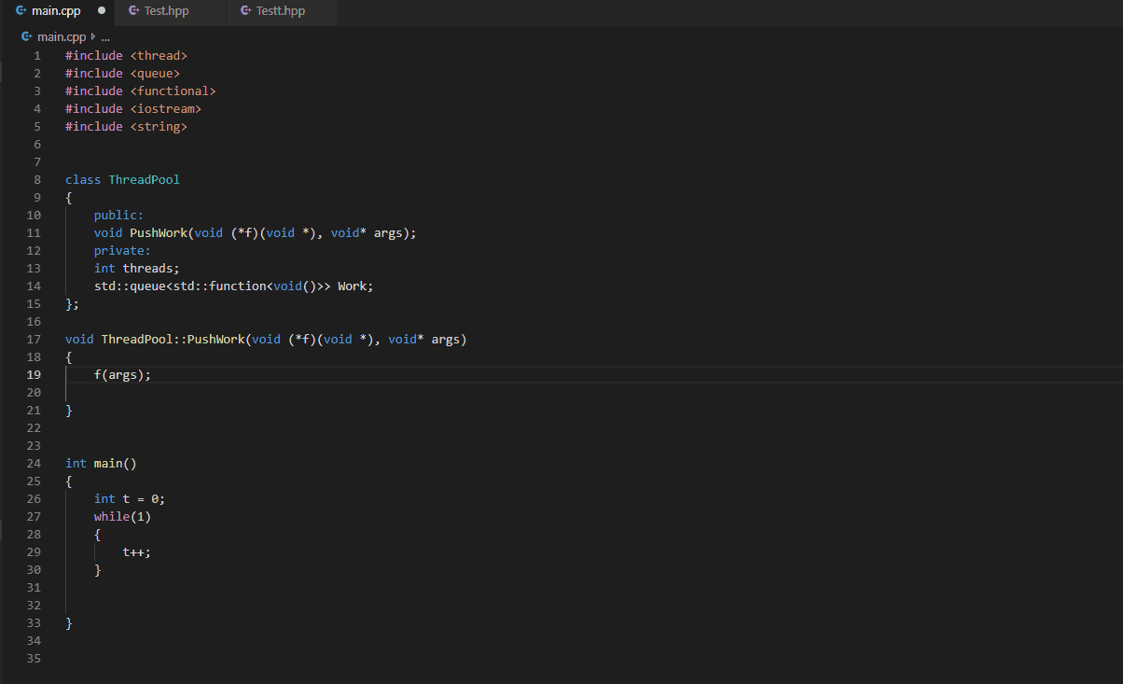Click line number 19 to select that line
Viewport: 1123px width, 684px height.
pos(34,374)
